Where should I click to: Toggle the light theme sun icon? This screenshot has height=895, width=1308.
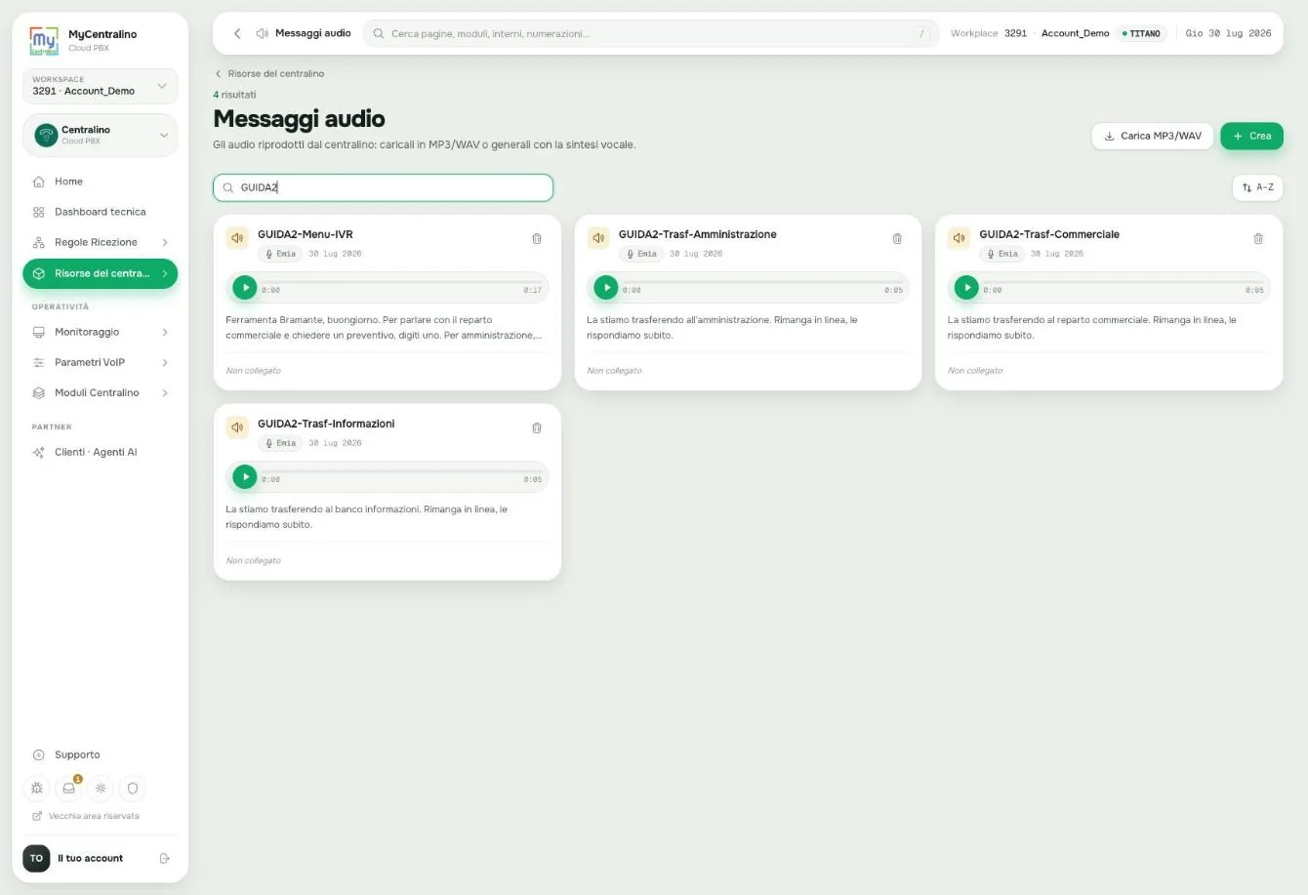101,788
